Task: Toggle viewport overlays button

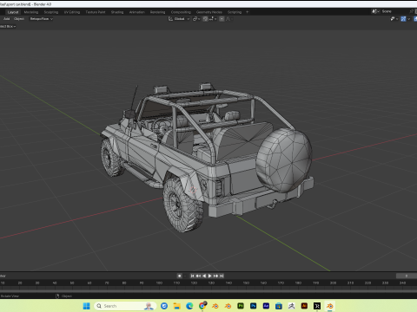Action: (415, 19)
